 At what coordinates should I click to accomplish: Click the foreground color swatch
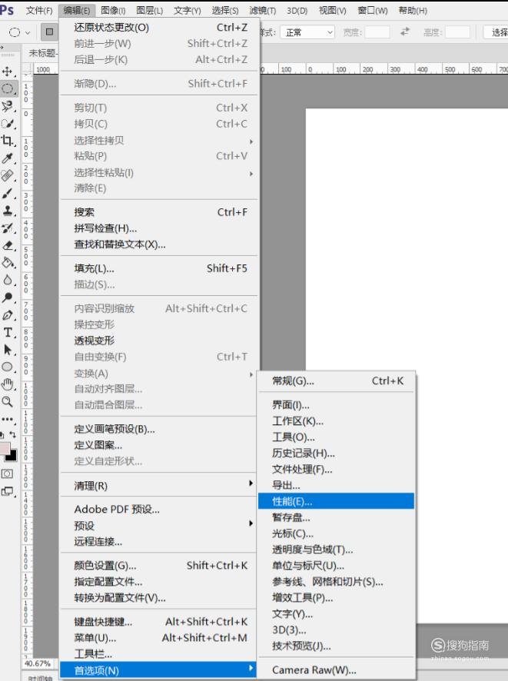click(4, 447)
